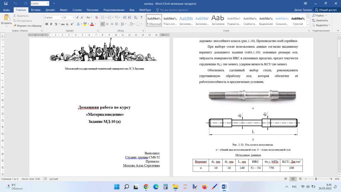This screenshot has width=341, height=192.
Task: Click the sort (A-Z) icon
Action: [x=136, y=17]
